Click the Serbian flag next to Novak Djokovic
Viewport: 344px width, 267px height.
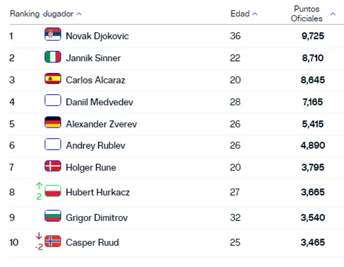point(53,34)
